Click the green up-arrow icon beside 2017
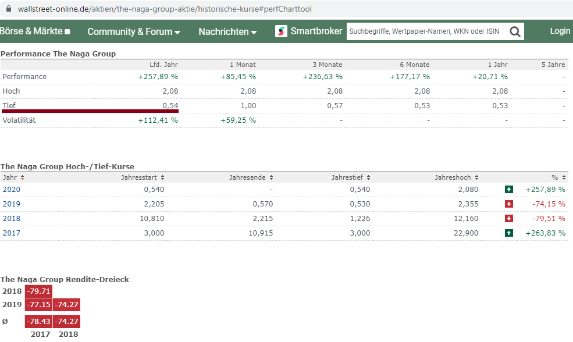The height and width of the screenshot is (342, 573). pyautogui.click(x=509, y=233)
